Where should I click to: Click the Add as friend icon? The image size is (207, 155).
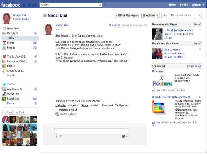tap(166, 57)
